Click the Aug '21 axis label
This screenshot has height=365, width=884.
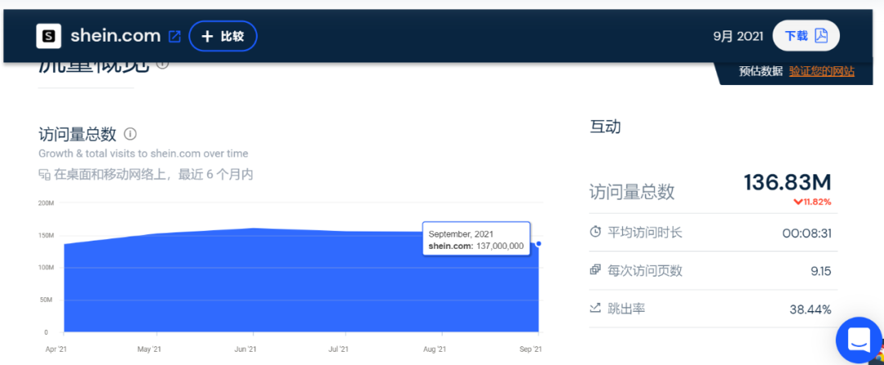(434, 349)
